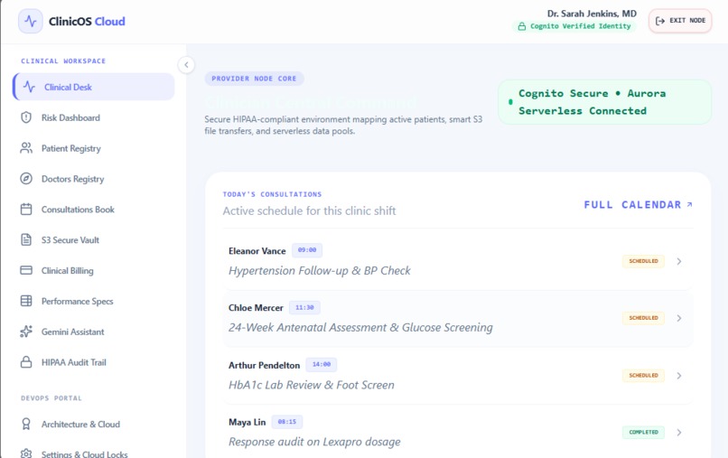Click Response audit on Lexapro dosage
The image size is (728, 458).
pyautogui.click(x=314, y=442)
